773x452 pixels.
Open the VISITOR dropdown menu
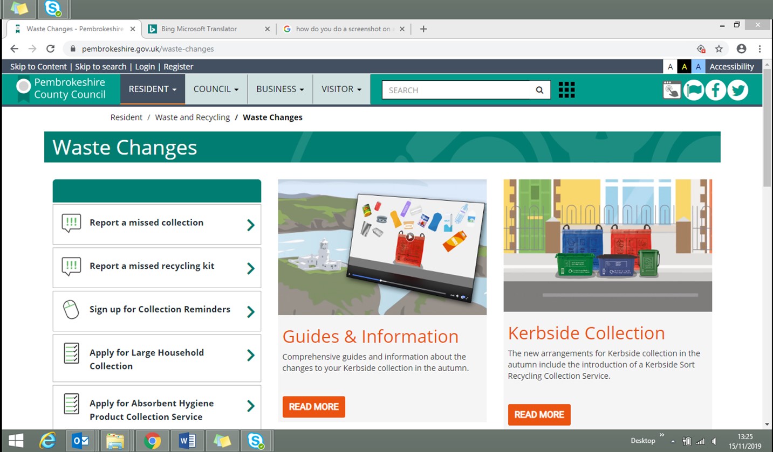341,89
